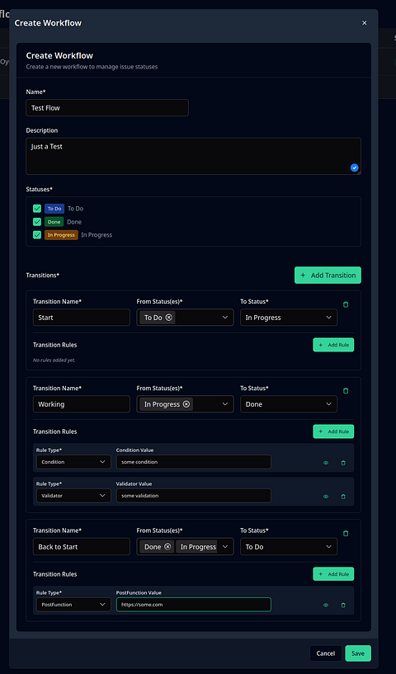Save the workflow
Image resolution: width=396 pixels, height=674 pixels.
click(x=358, y=653)
